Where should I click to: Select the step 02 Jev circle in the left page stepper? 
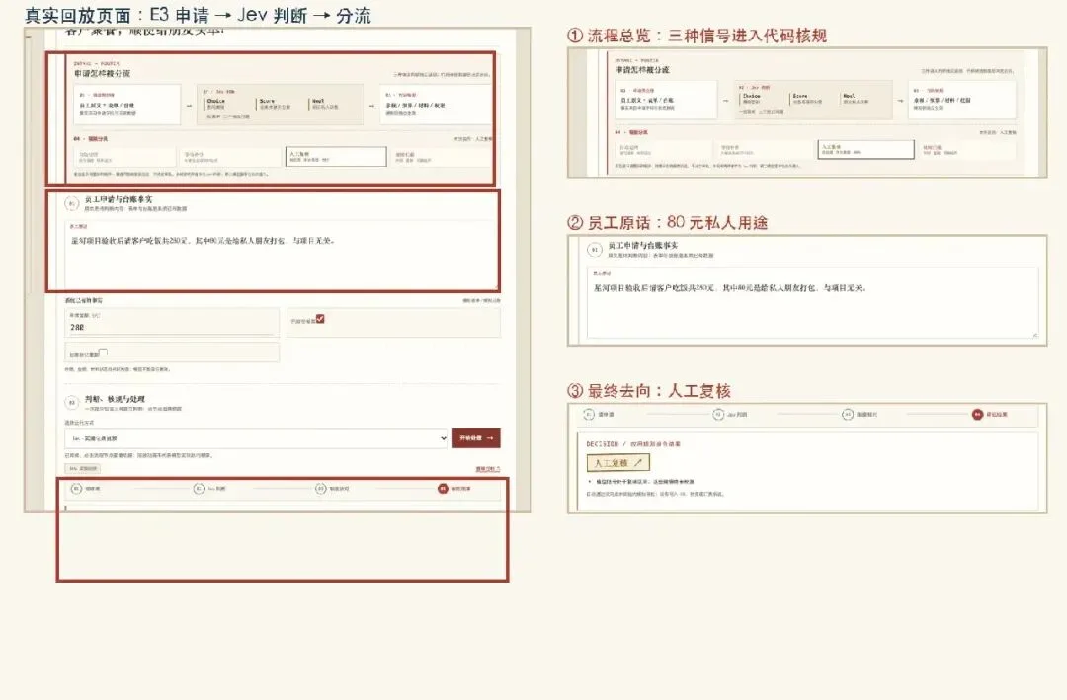coord(199,489)
